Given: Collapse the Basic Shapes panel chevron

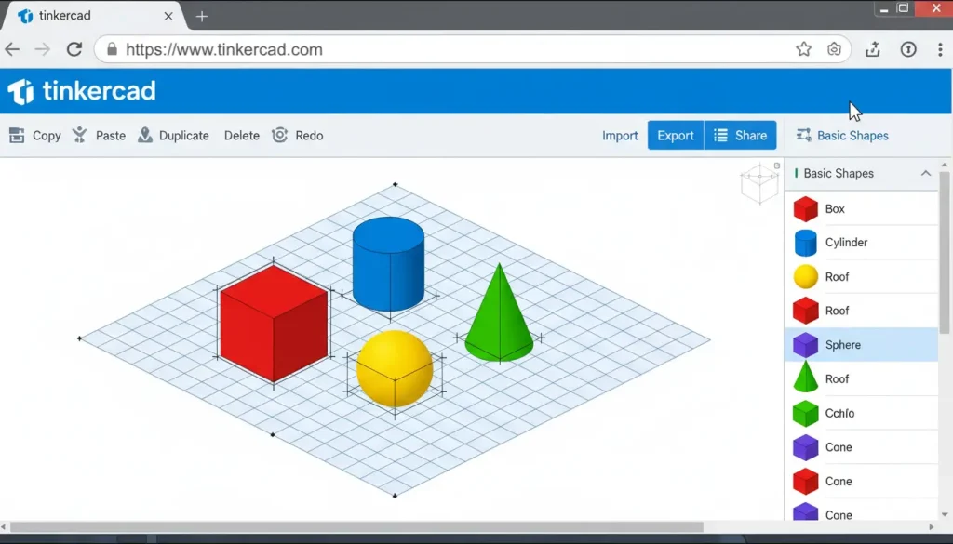Looking at the screenshot, I should 925,173.
